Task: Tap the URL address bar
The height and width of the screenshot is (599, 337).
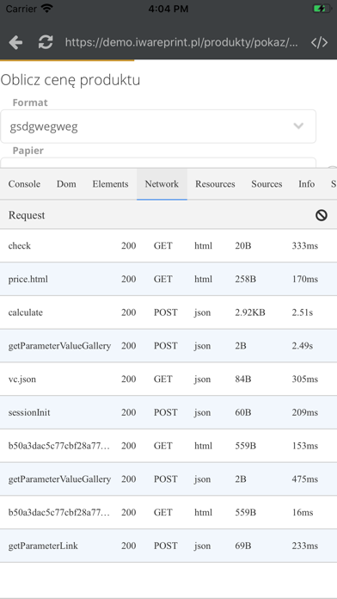Action: tap(181, 42)
